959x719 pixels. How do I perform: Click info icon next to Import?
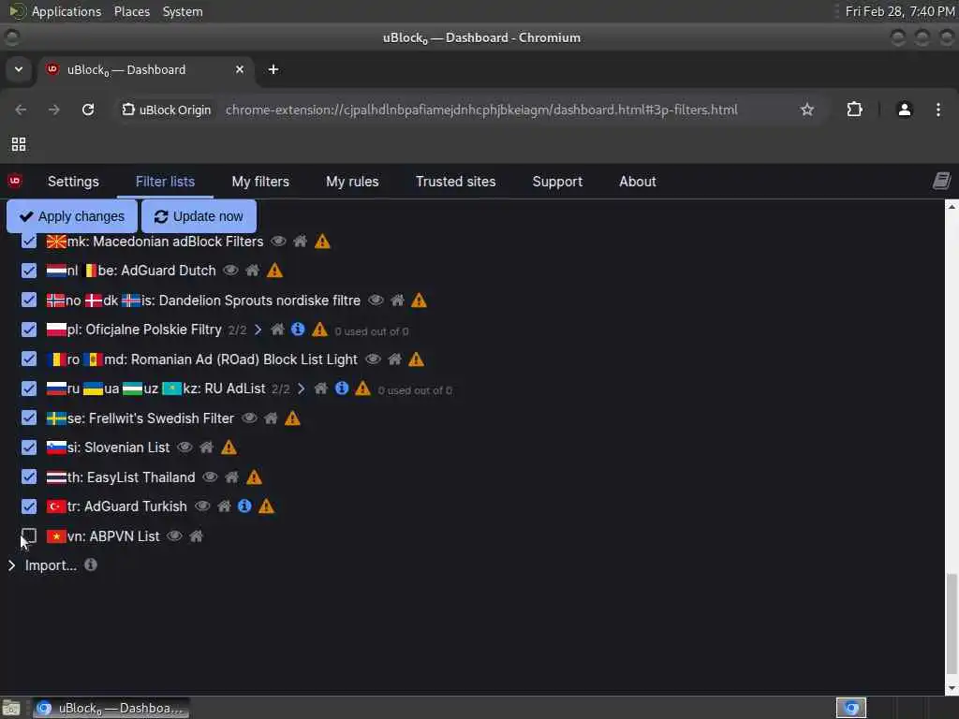(x=91, y=565)
